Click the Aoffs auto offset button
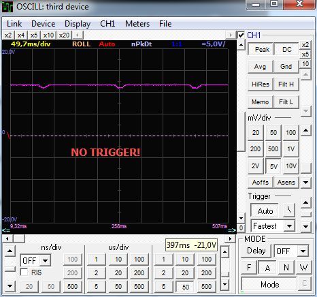The height and width of the screenshot is (297, 317). pyautogui.click(x=261, y=182)
